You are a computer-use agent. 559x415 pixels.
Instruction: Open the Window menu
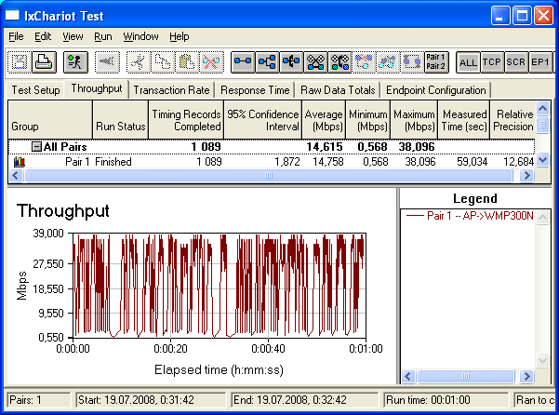pyautogui.click(x=140, y=36)
